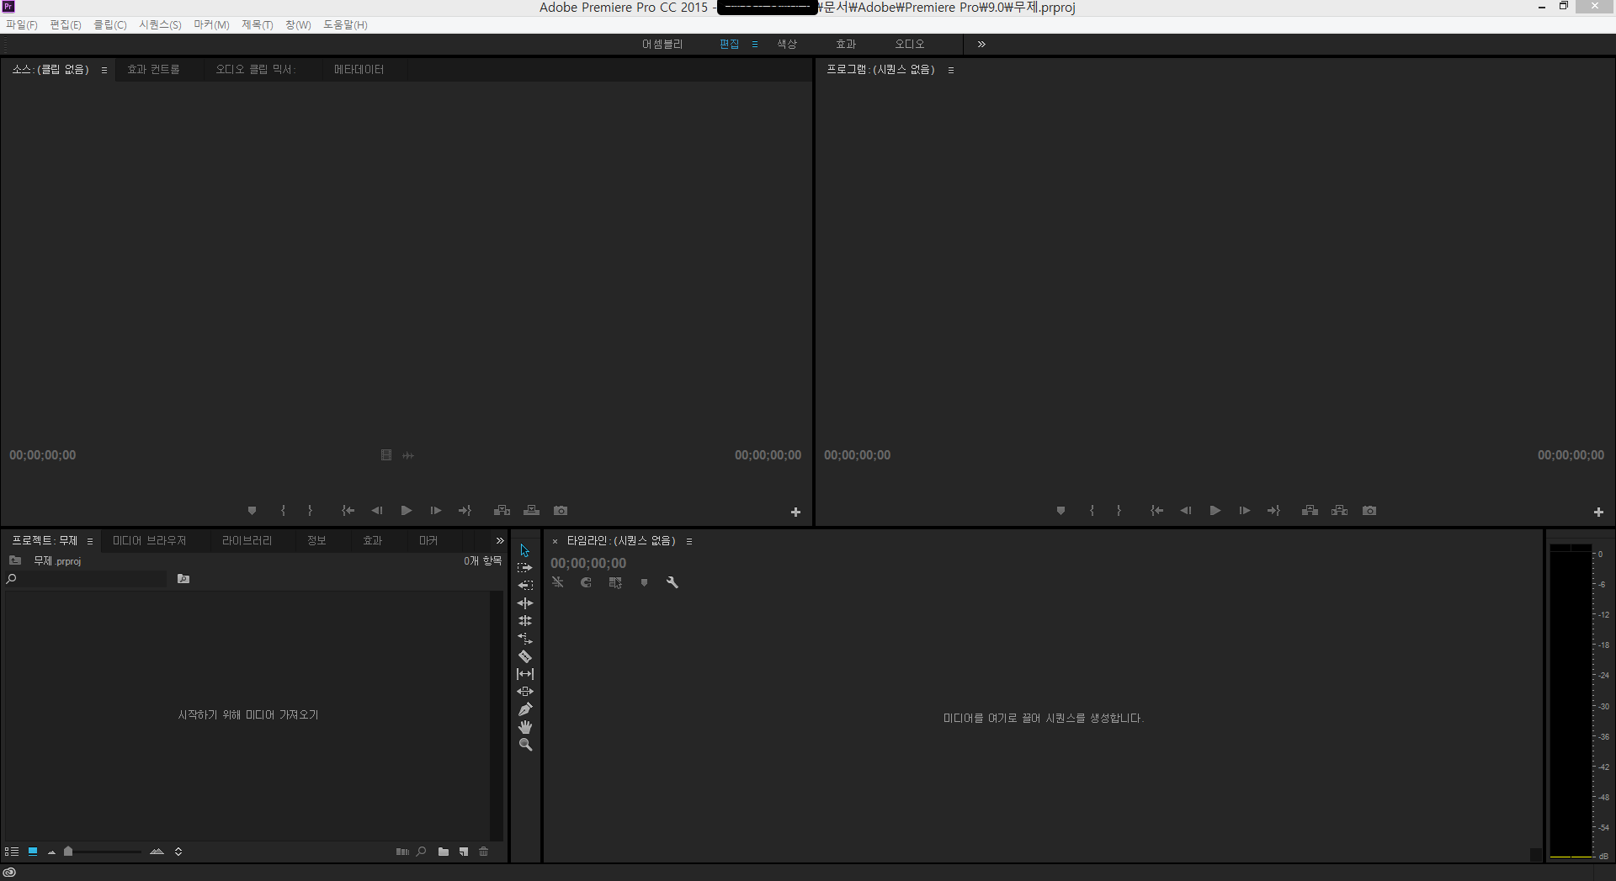This screenshot has width=1616, height=881.
Task: Click Insert button in Source monitor
Action: [502, 511]
